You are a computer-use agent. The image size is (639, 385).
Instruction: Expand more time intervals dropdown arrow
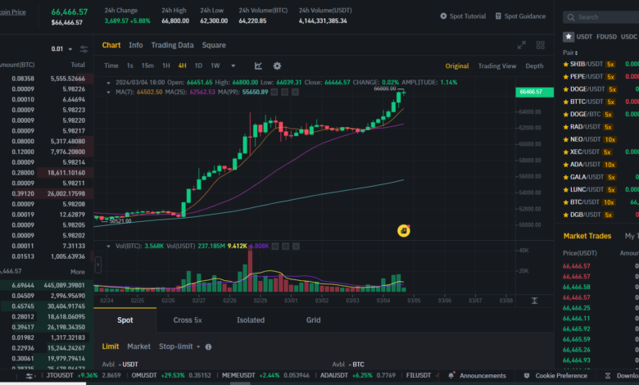[x=233, y=66]
